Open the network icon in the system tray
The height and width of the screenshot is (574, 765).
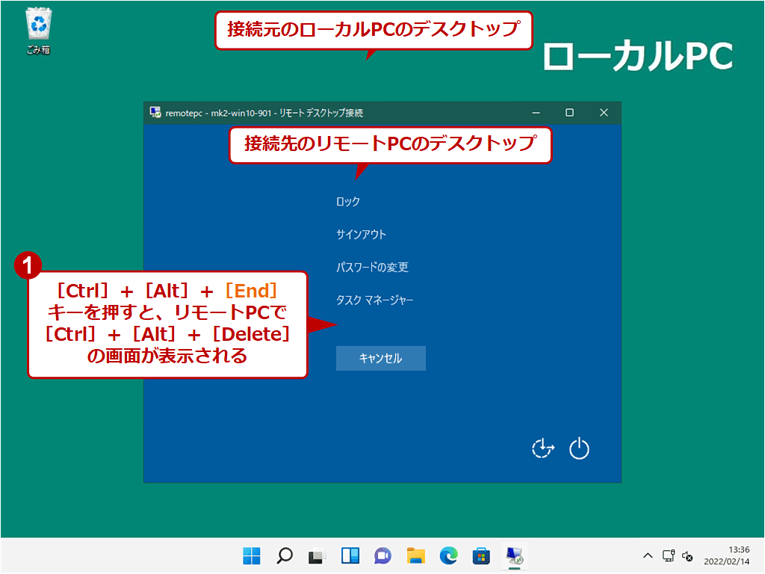[x=669, y=556]
